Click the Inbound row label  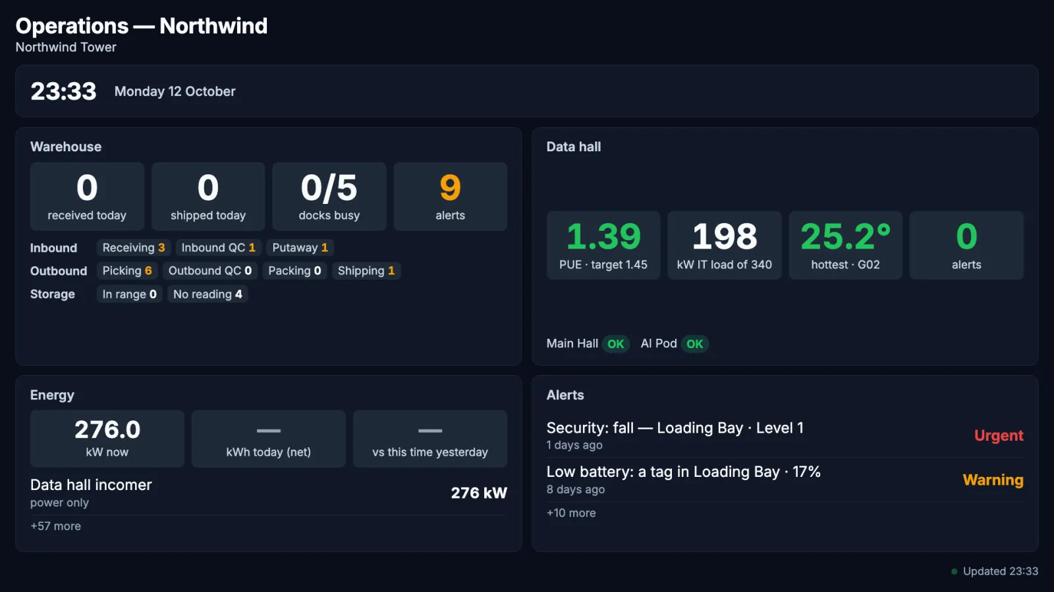pyautogui.click(x=53, y=248)
